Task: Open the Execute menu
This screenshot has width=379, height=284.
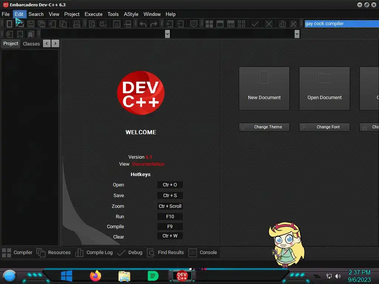Action: click(x=94, y=14)
